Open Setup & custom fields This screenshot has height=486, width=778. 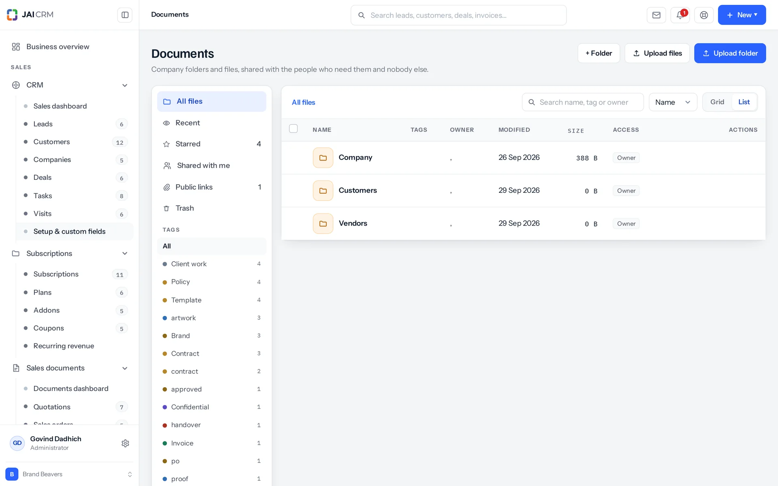pos(75,231)
